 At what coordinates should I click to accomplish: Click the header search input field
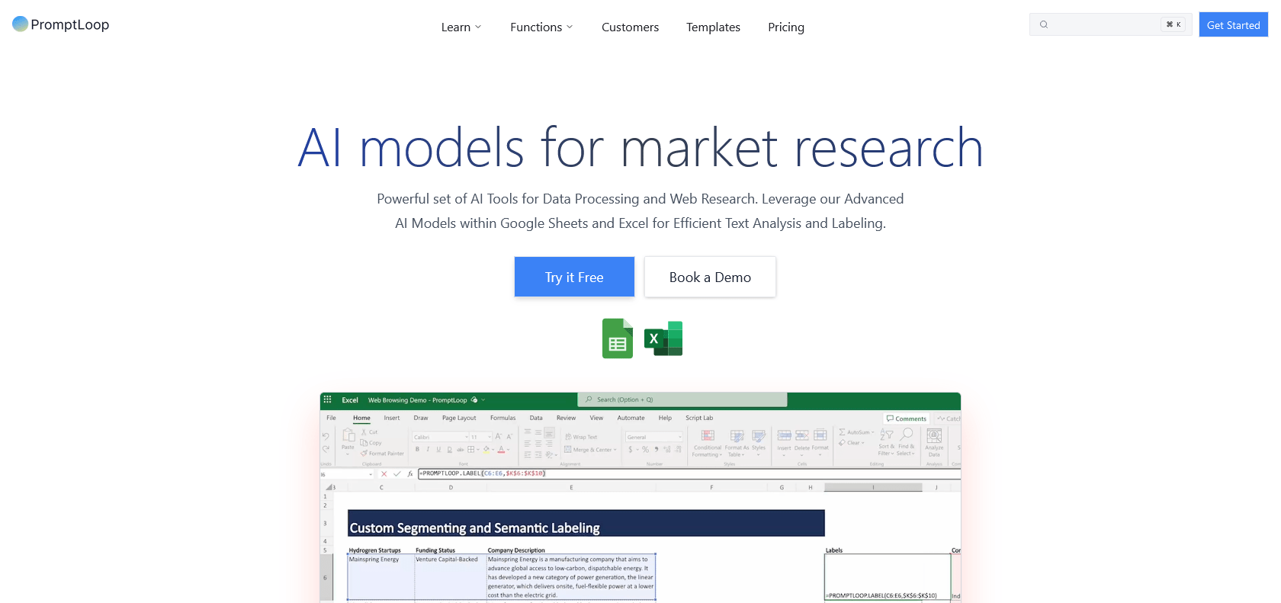[1111, 24]
